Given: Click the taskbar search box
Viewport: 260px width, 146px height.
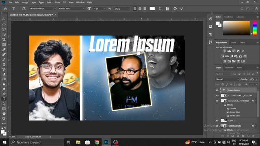Looking at the screenshot, I should pyautogui.click(x=37, y=142).
